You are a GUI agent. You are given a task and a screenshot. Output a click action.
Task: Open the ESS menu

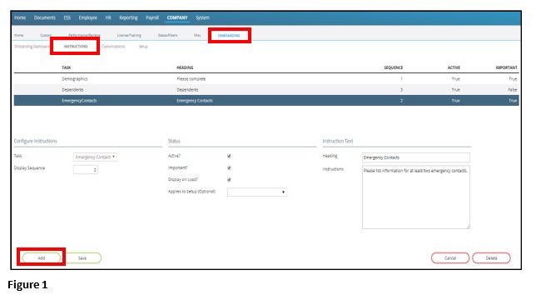pyautogui.click(x=67, y=17)
